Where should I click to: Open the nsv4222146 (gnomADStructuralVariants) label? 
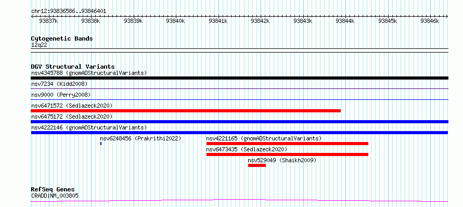point(89,127)
